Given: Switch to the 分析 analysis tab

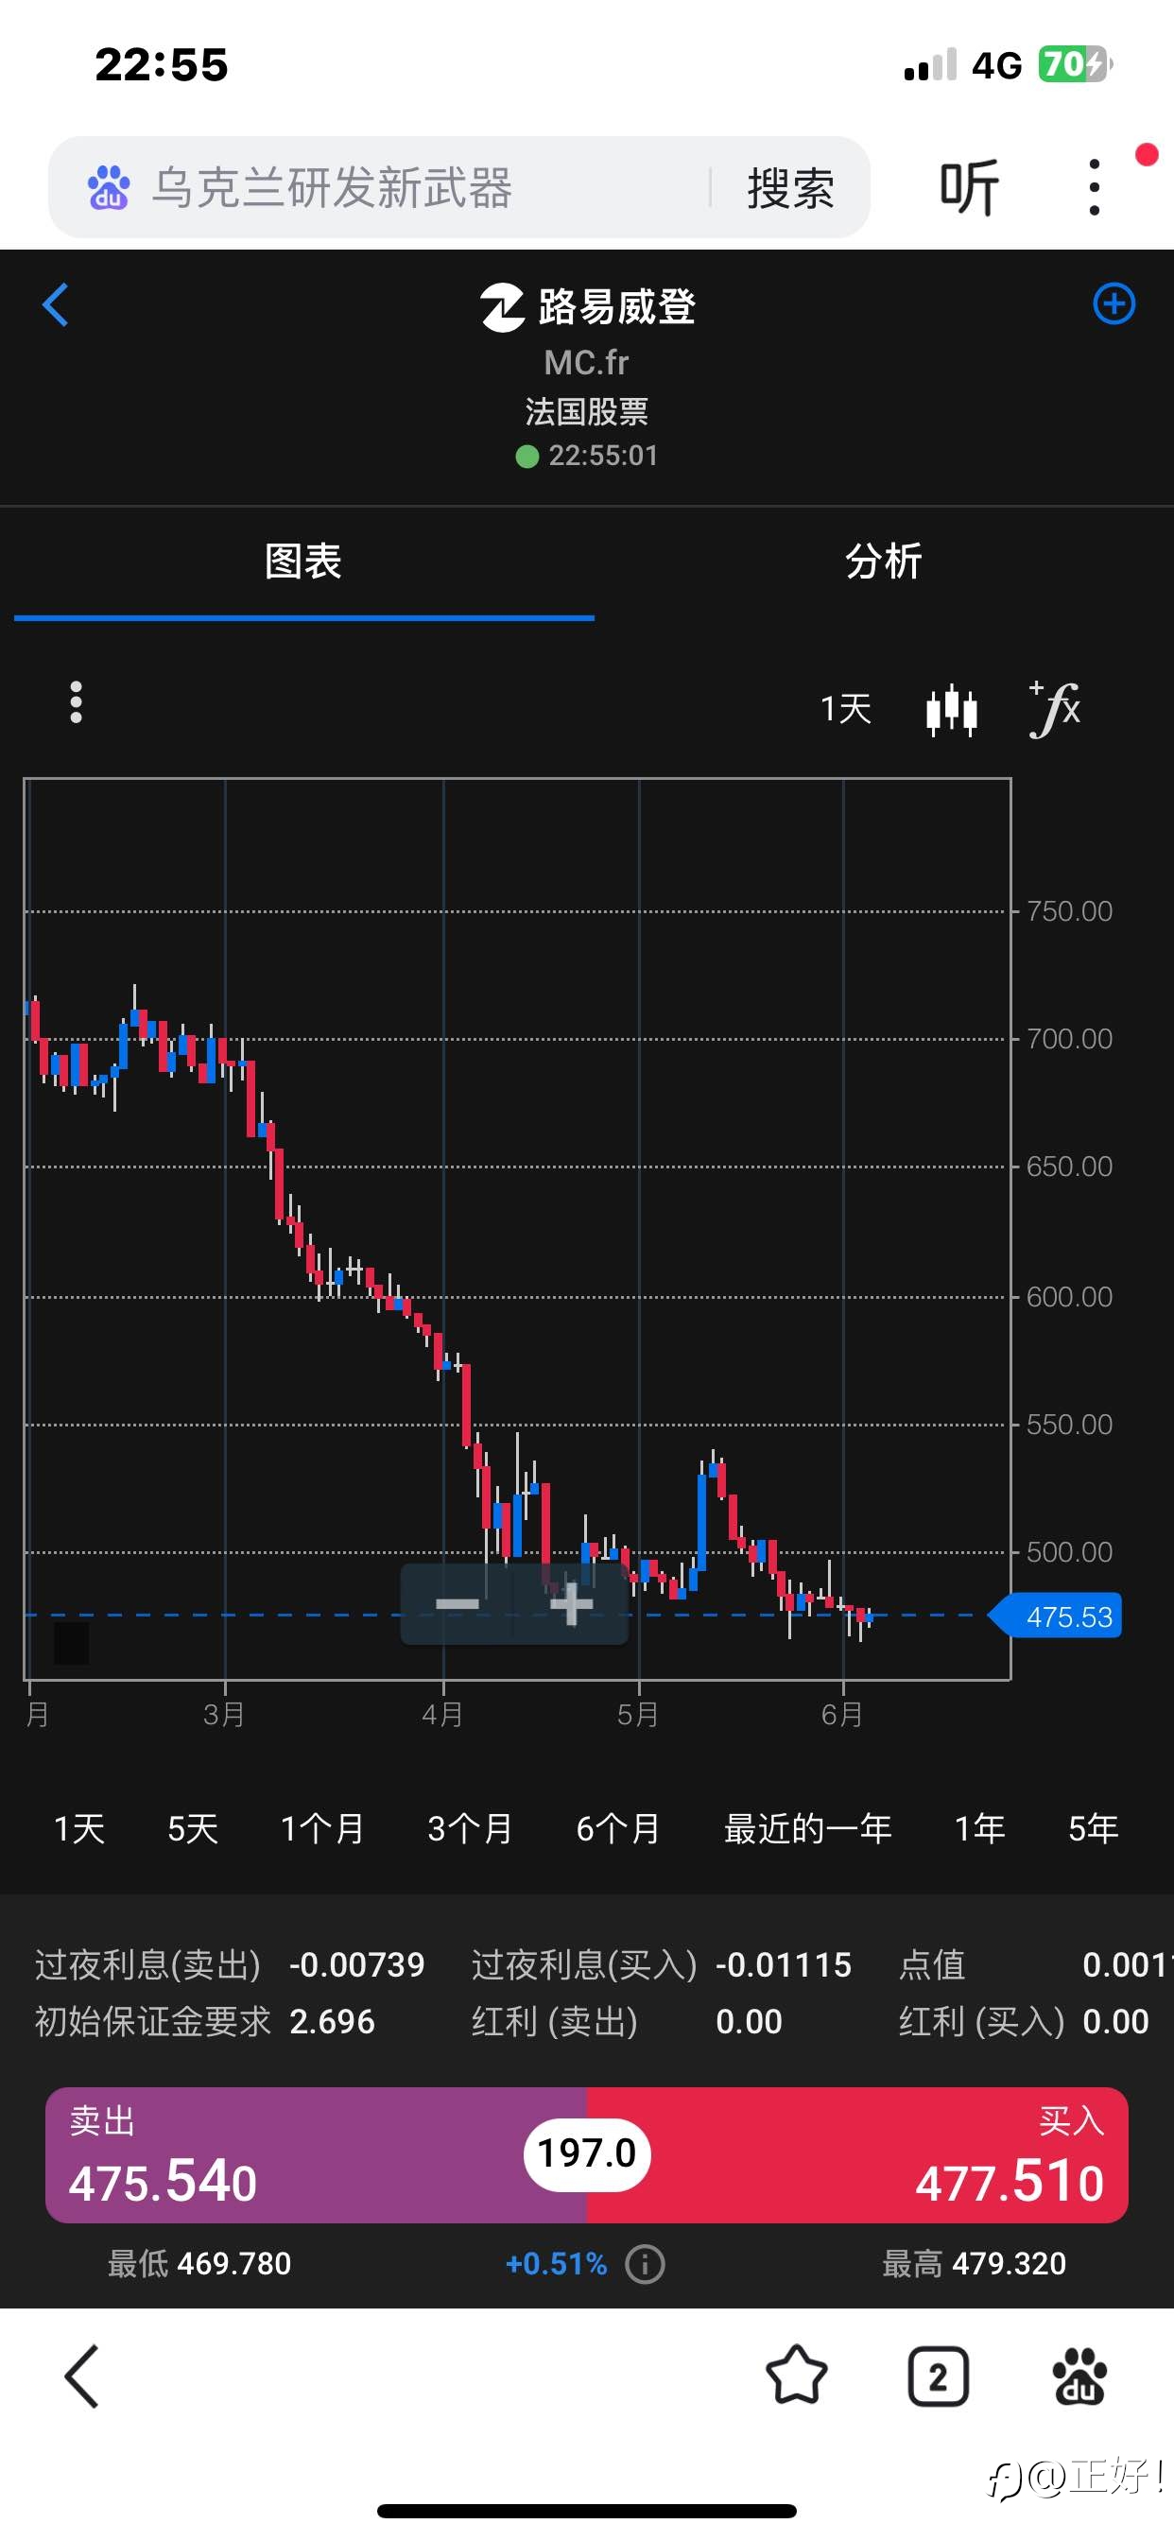Looking at the screenshot, I should click(x=883, y=562).
